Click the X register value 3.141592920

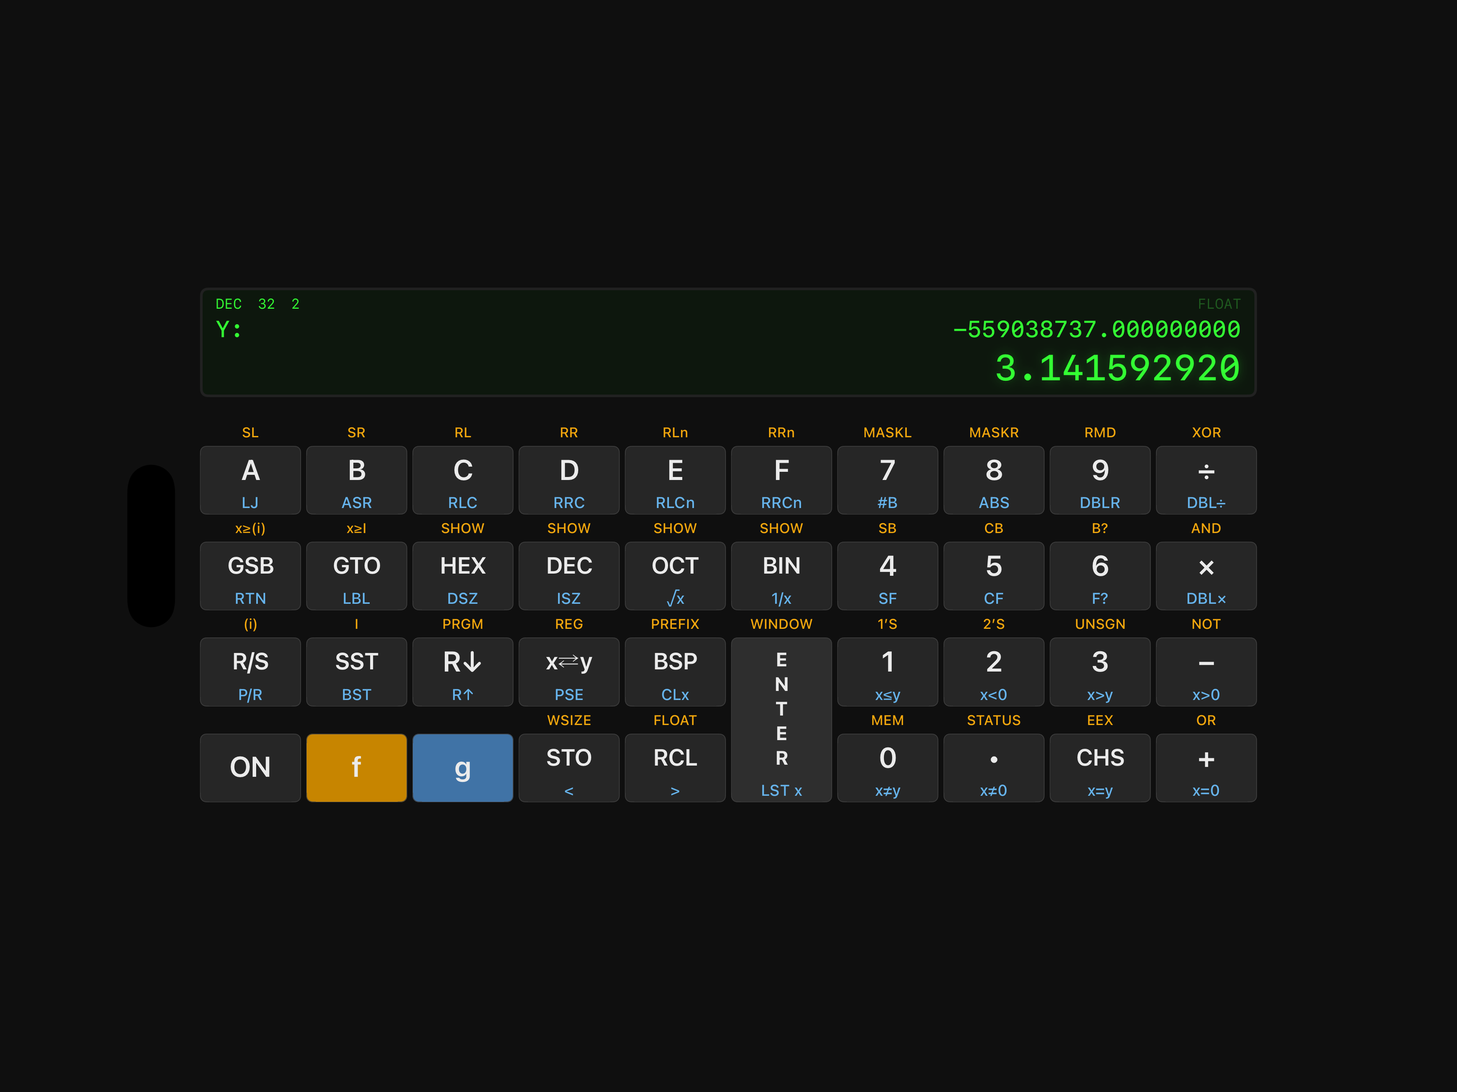tap(1117, 368)
